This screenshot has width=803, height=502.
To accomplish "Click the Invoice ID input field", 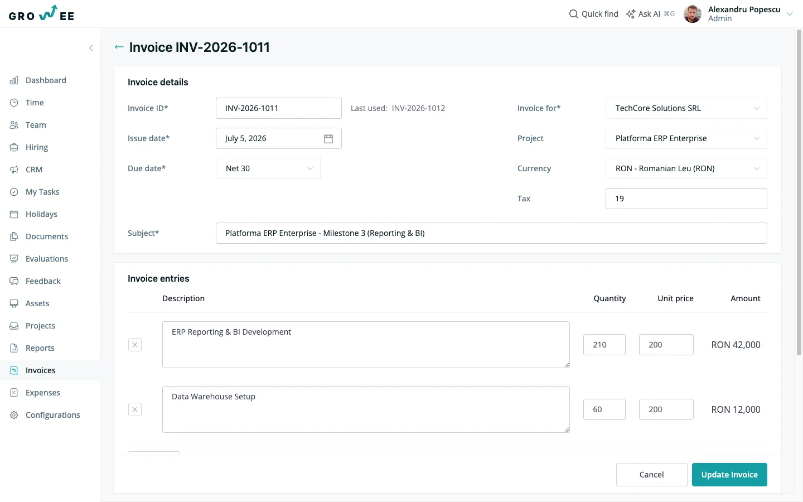I will pos(279,108).
